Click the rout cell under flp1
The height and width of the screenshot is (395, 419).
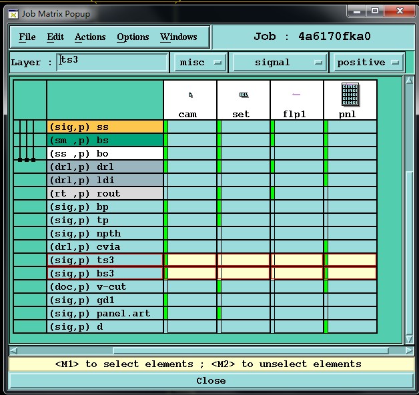click(297, 193)
